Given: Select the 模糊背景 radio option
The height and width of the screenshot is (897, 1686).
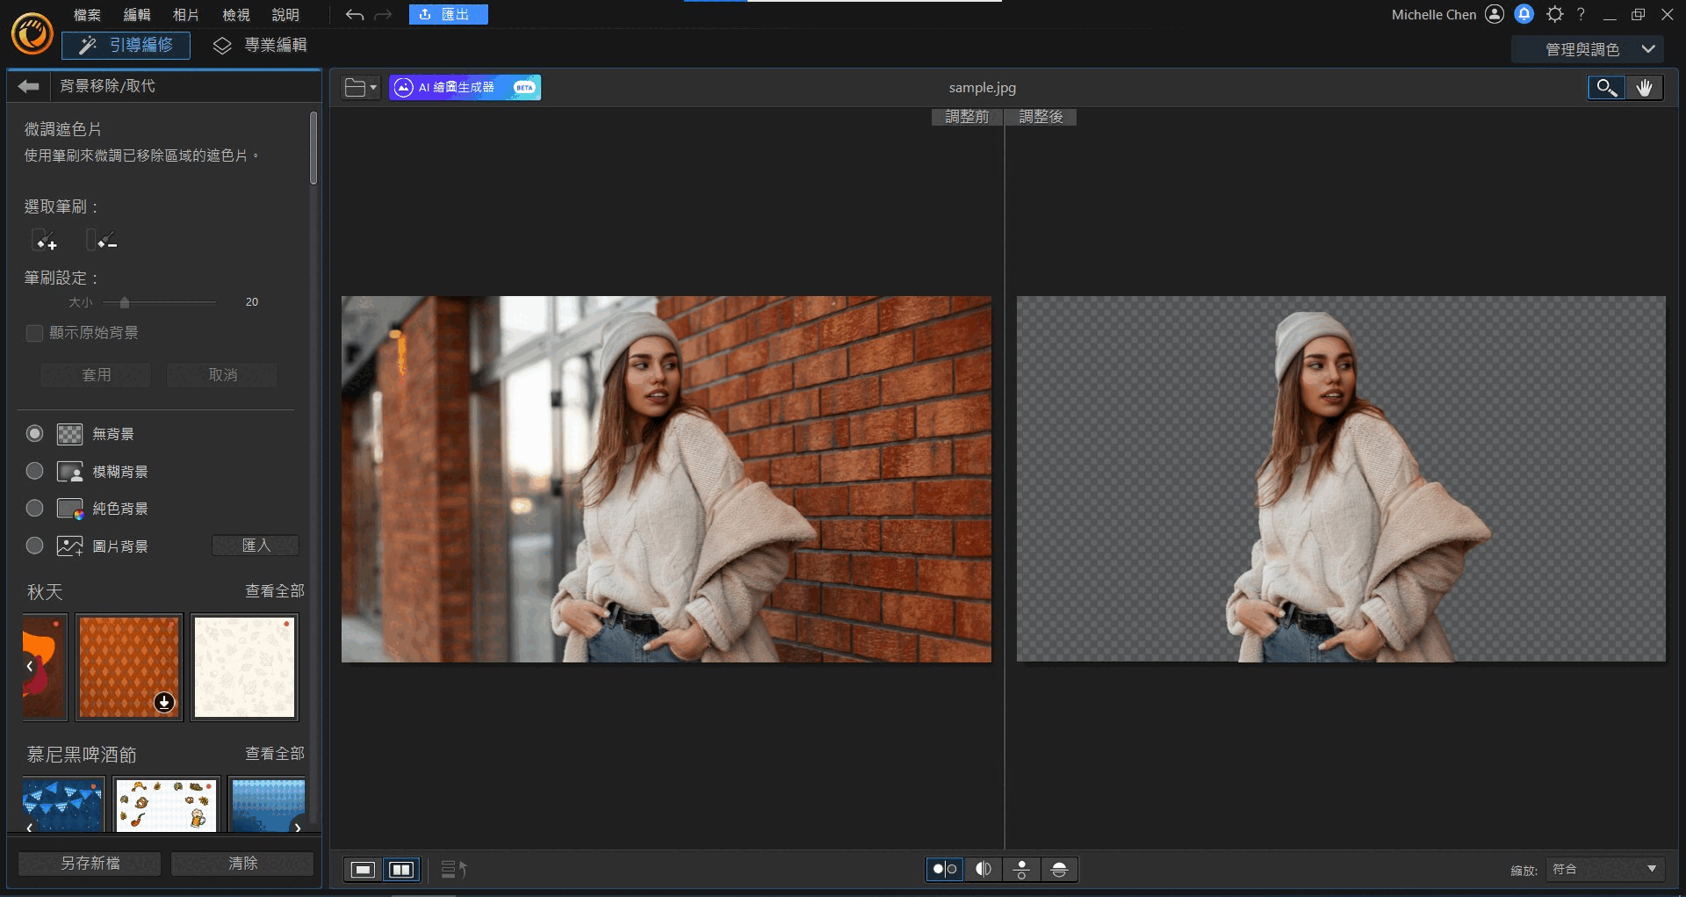Looking at the screenshot, I should tap(34, 471).
